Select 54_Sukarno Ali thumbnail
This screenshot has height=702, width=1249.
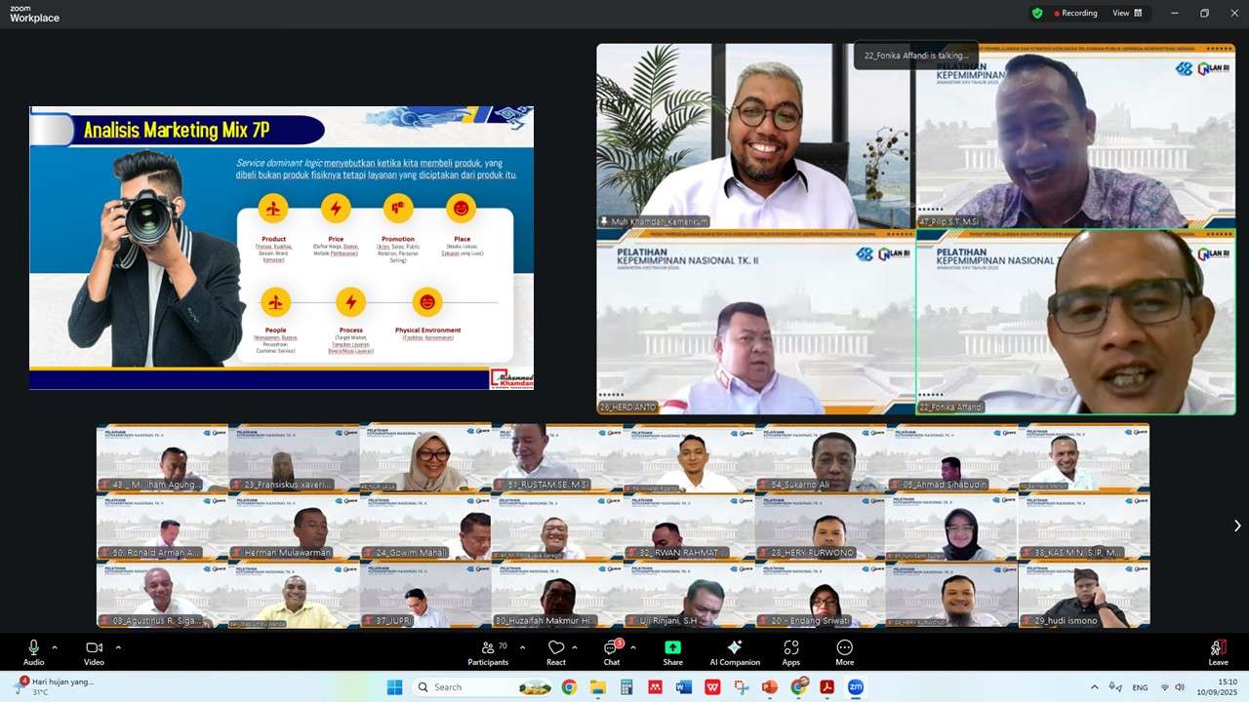click(x=820, y=457)
